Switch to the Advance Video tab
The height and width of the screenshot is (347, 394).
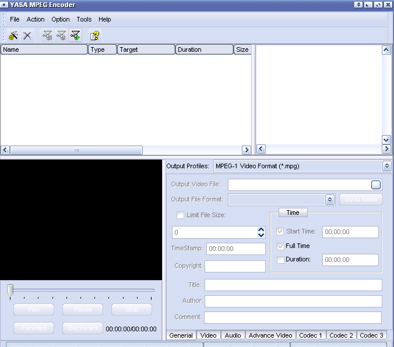pos(270,335)
